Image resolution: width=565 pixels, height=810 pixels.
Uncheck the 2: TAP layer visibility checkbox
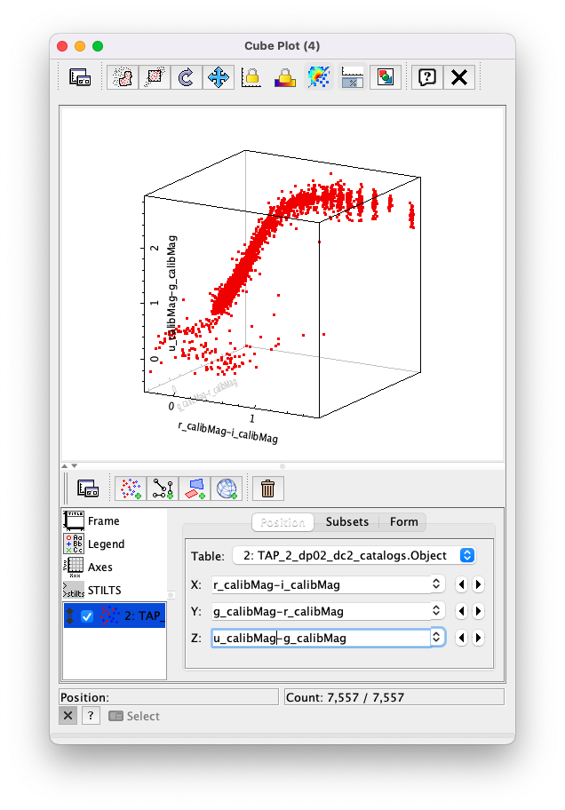[87, 616]
